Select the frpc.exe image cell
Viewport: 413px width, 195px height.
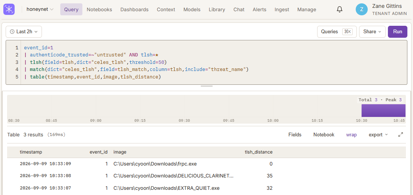point(155,164)
